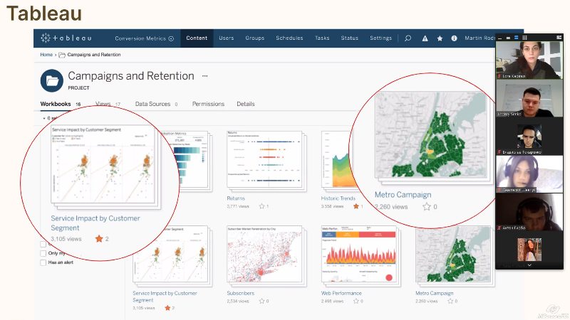The width and height of the screenshot is (570, 320).
Task: Click the Tableau logo in navigation bar
Action: pyautogui.click(x=66, y=38)
